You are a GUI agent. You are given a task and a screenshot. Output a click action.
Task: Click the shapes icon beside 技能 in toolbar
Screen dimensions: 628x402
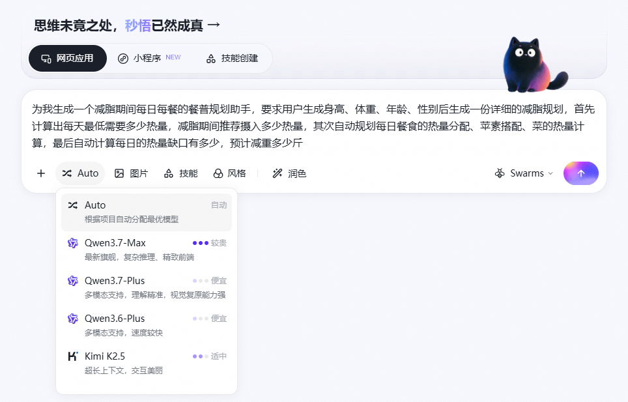tap(169, 173)
